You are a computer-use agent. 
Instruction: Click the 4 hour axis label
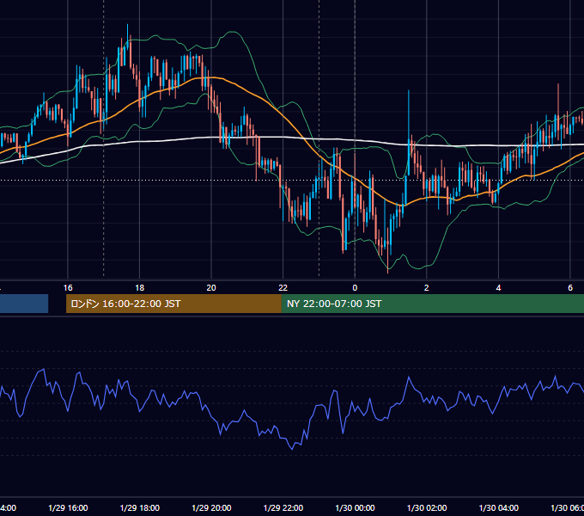(x=498, y=288)
